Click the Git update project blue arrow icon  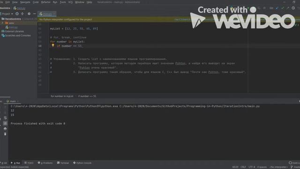pyautogui.click(x=277, y=8)
